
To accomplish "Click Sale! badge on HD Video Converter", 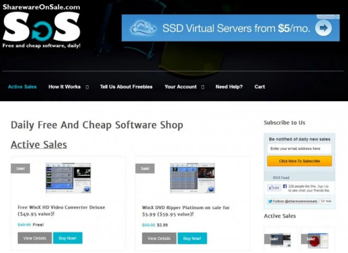I will click(20, 169).
